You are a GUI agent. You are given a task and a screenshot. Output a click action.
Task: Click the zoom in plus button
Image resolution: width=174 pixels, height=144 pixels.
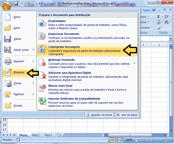tap(166, 140)
